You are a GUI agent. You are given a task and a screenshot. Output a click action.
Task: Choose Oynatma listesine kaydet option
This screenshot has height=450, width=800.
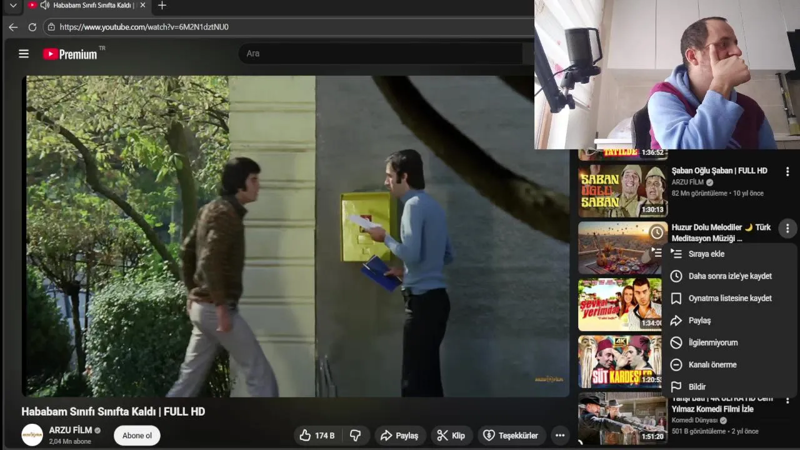click(729, 298)
